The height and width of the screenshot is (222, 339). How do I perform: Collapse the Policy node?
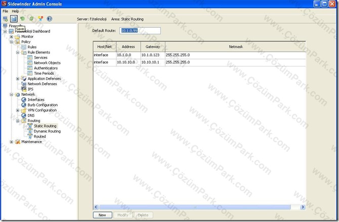(x=11, y=42)
